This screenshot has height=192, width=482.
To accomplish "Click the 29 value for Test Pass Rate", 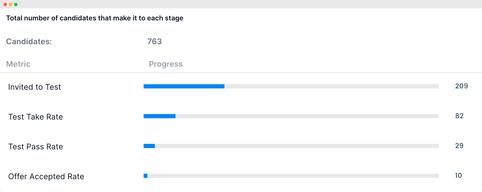I will [x=459, y=146].
